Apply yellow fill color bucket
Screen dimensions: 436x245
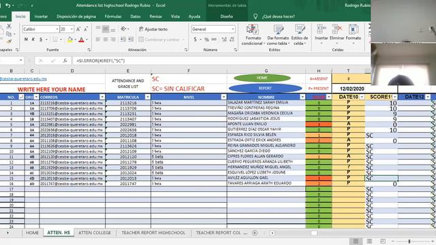tap(70, 39)
